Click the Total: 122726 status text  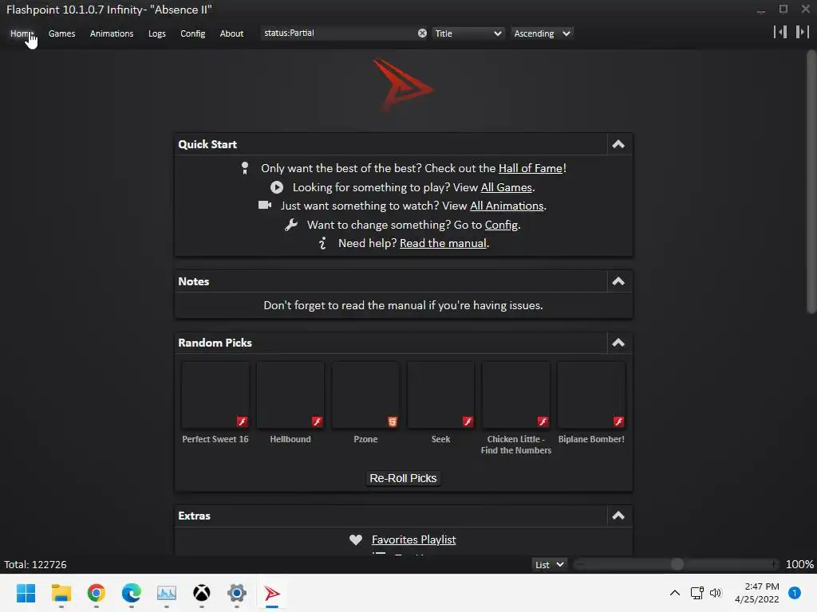(x=35, y=565)
